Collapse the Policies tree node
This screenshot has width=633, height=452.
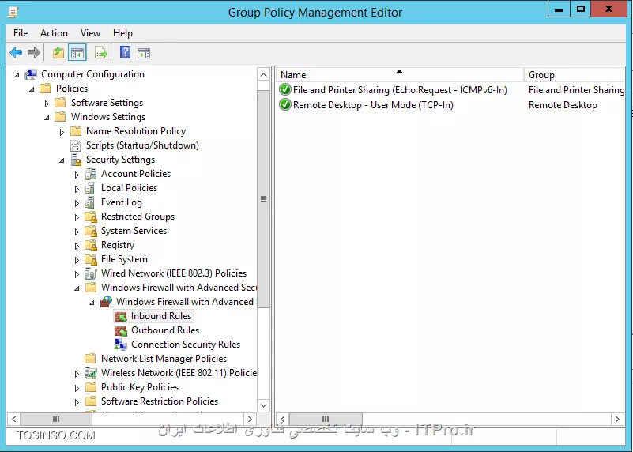[x=32, y=89]
